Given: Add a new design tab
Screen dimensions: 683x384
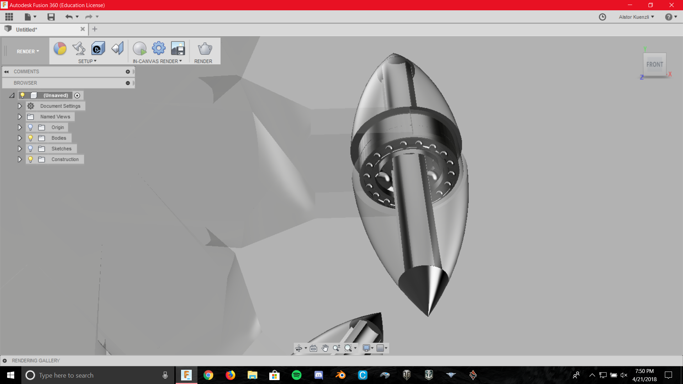Looking at the screenshot, I should [95, 29].
